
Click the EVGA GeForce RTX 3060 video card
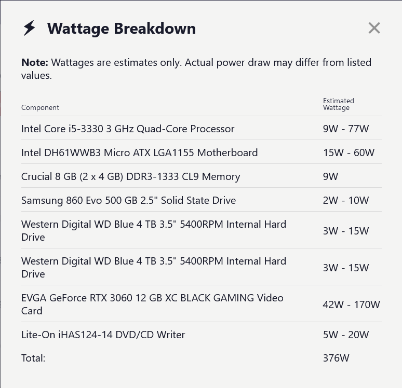click(x=152, y=304)
